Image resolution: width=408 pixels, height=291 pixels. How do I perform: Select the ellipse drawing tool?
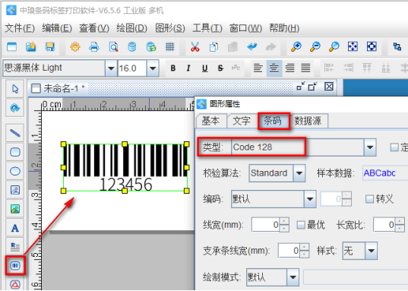click(15, 171)
